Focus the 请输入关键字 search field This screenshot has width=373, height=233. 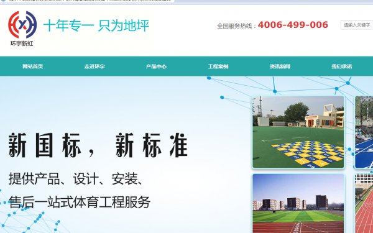click(x=357, y=25)
